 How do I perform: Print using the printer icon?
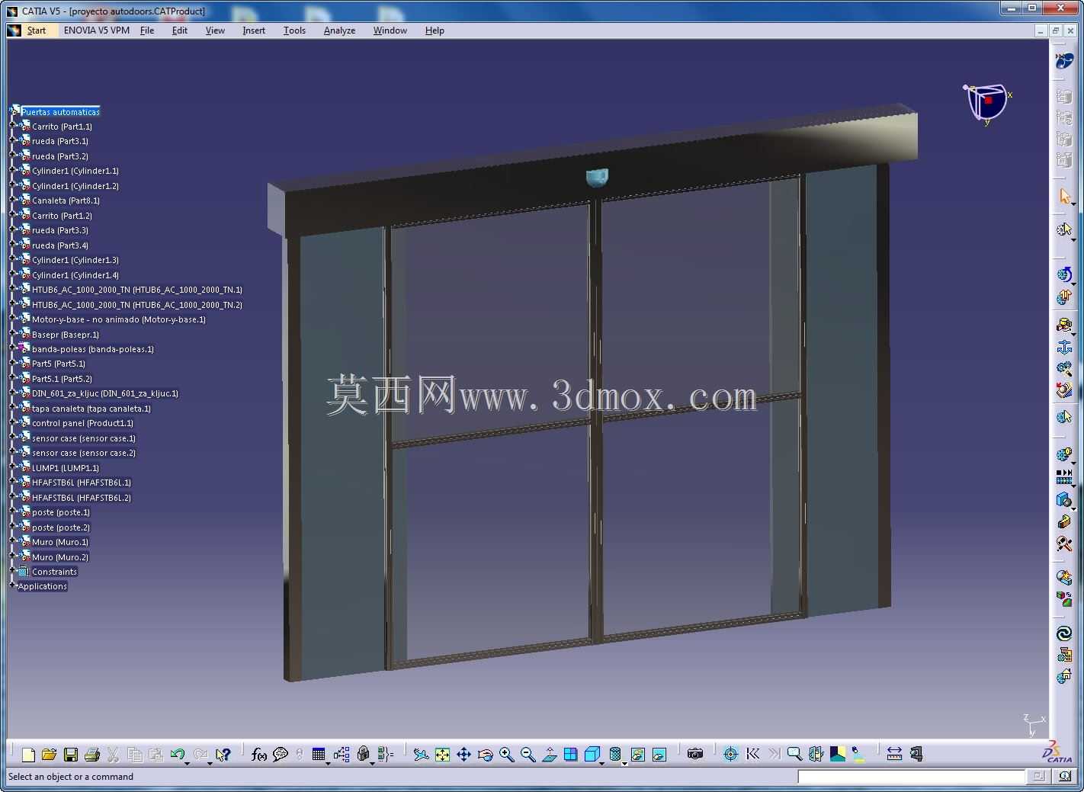(92, 755)
